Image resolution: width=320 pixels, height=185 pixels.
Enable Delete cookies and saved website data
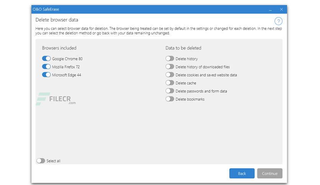pos(170,75)
